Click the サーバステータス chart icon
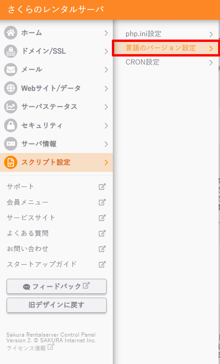This screenshot has width=220, height=364. [x=11, y=107]
